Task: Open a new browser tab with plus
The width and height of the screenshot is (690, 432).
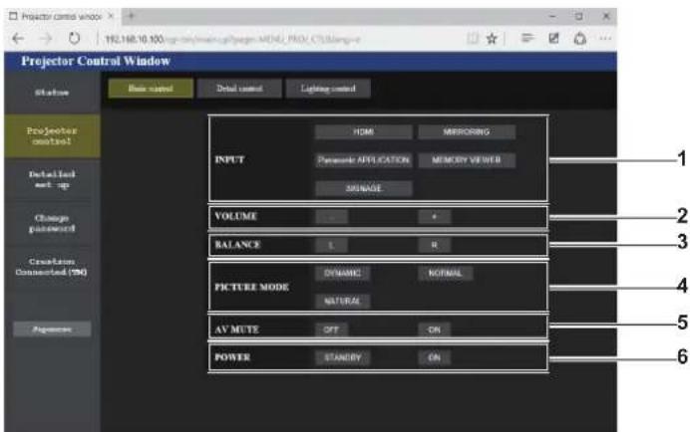Action: (x=132, y=16)
